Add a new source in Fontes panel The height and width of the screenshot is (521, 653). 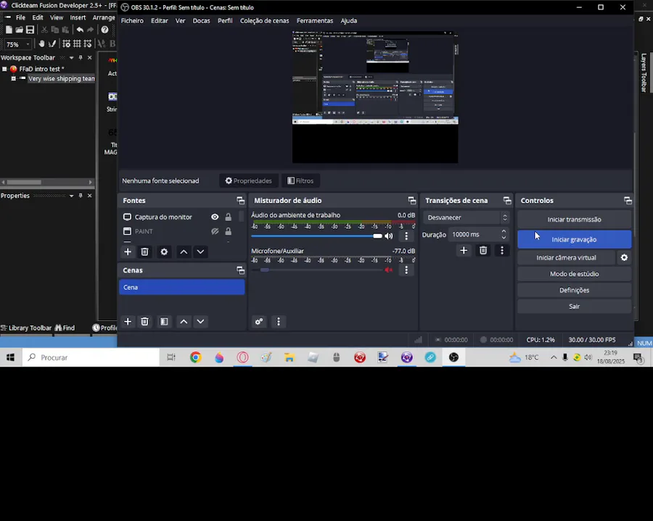coord(128,251)
